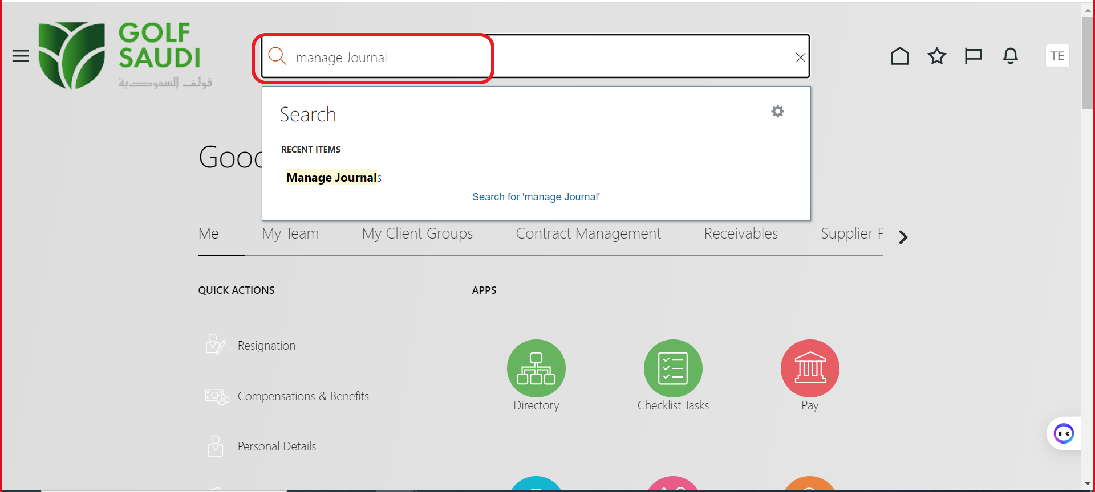The height and width of the screenshot is (492, 1095).
Task: Switch to My Client Groups tab
Action: coord(417,233)
